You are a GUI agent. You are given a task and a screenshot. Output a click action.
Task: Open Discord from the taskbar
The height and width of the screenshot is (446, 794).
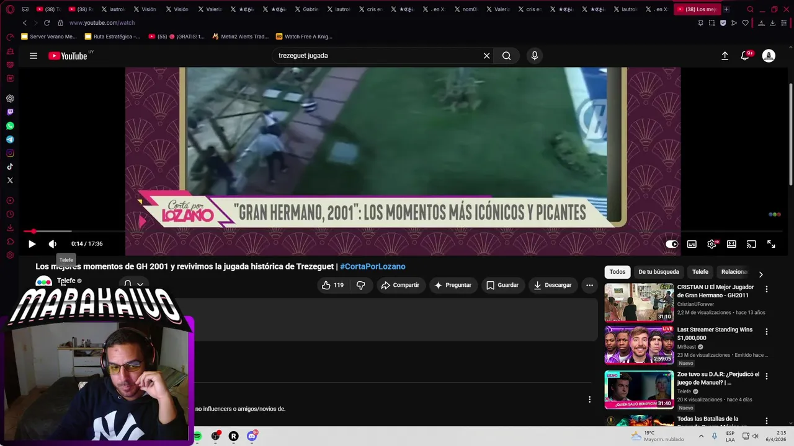[252, 436]
